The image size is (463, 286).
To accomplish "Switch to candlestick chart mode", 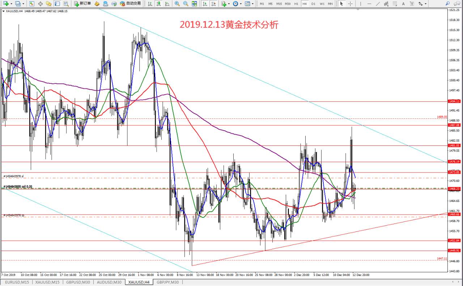I will click(158, 4).
